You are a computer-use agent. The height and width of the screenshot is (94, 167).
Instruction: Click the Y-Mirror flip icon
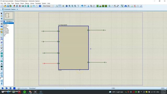[2, 84]
